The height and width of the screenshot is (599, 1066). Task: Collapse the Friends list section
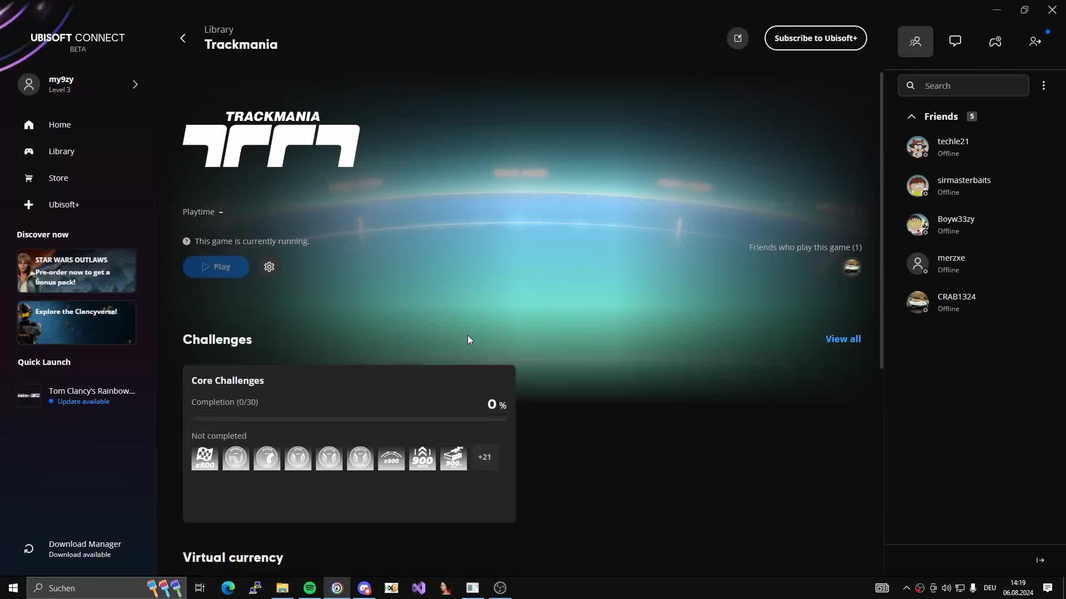(x=911, y=116)
